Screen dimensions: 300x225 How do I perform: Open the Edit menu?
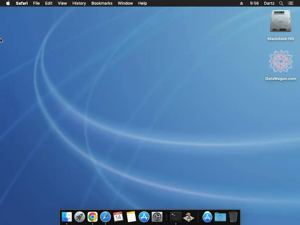49,3
